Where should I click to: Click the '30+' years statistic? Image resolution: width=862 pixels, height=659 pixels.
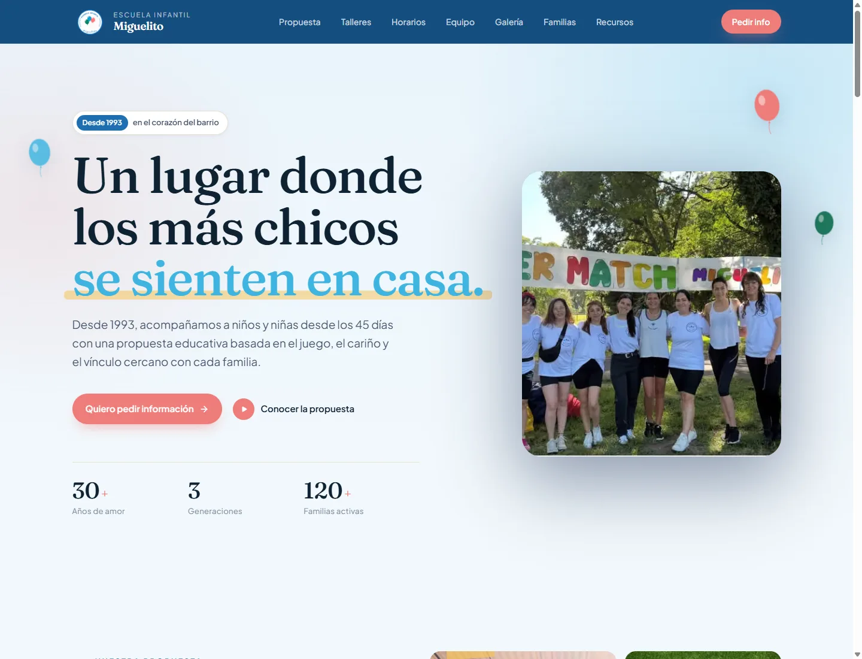pos(90,491)
